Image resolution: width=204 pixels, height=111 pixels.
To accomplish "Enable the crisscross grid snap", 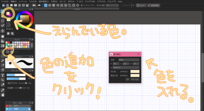I will tap(54, 5).
